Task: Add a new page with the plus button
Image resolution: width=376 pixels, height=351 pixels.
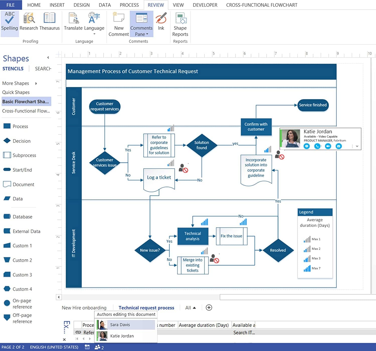Action: [x=209, y=308]
